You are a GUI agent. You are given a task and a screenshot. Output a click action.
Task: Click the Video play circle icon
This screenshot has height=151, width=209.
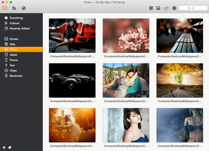point(6,70)
